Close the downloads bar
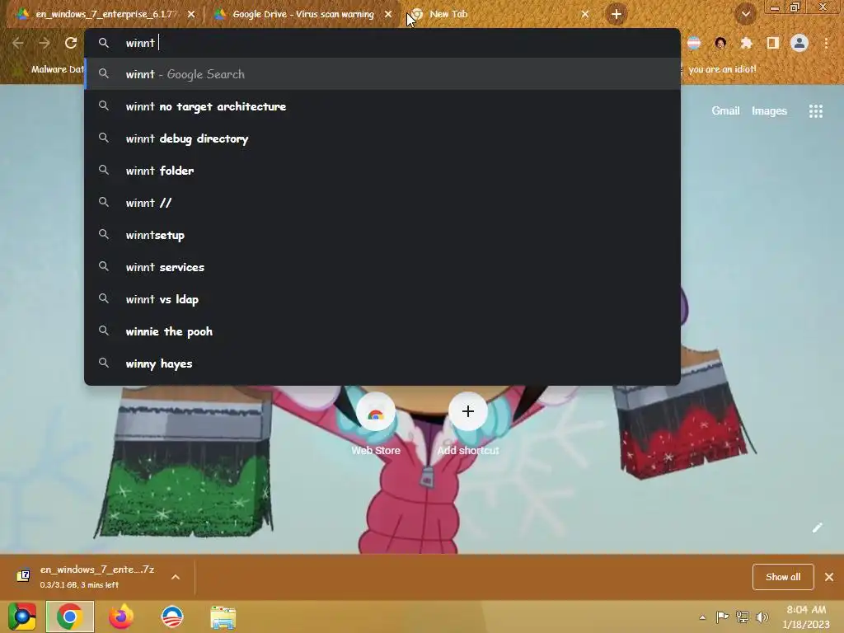This screenshot has width=844, height=633. (829, 576)
